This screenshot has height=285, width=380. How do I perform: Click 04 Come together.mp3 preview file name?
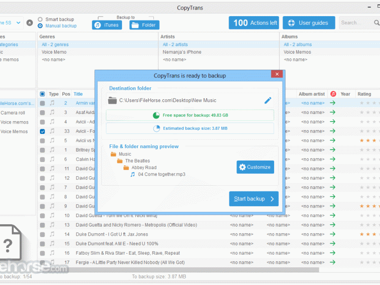tap(161, 174)
